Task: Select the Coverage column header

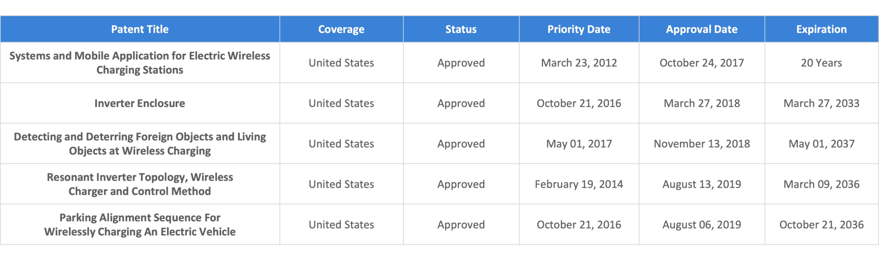Action: 341,29
